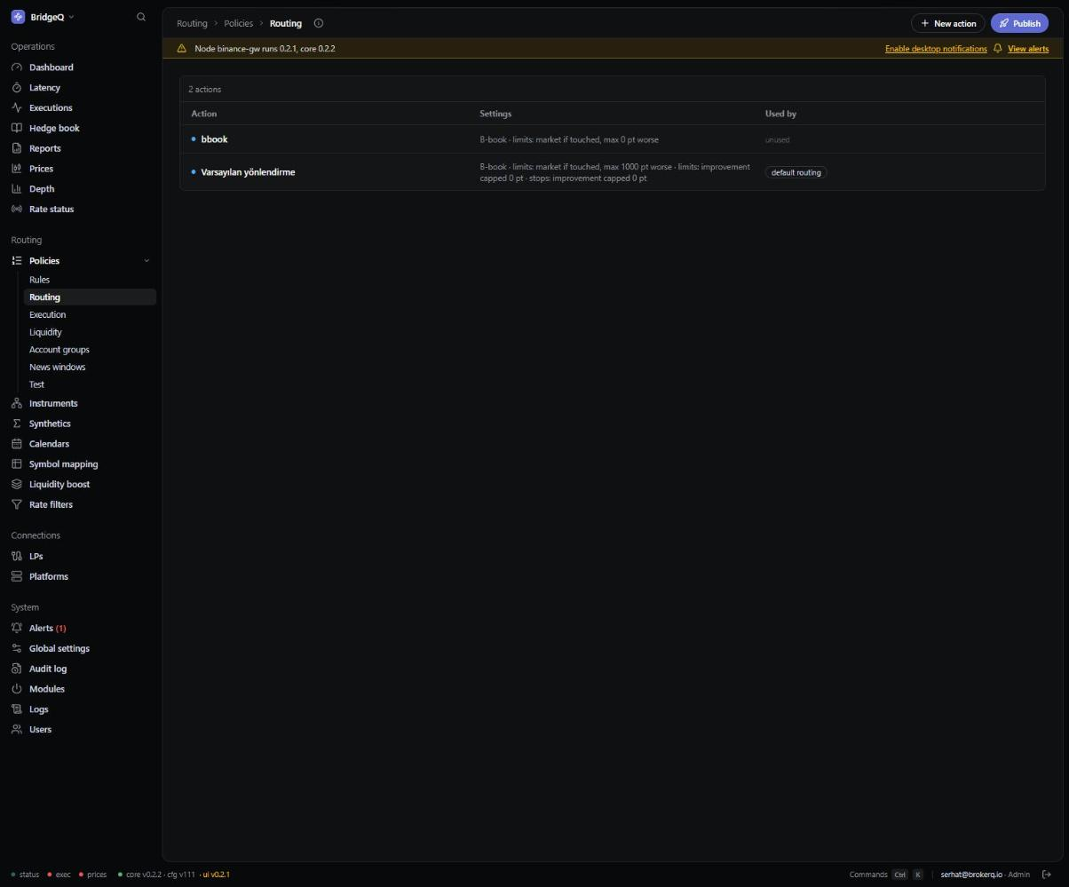Open the LPs connections page
The height and width of the screenshot is (887, 1069).
click(x=36, y=556)
